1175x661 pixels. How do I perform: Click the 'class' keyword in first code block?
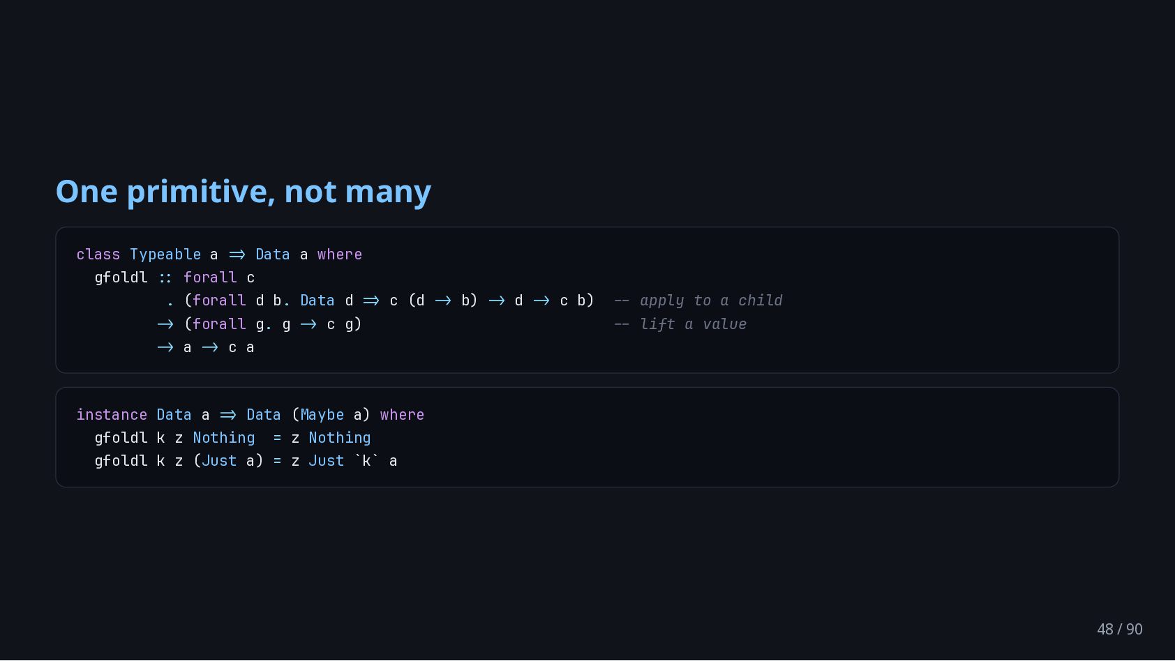[98, 254]
